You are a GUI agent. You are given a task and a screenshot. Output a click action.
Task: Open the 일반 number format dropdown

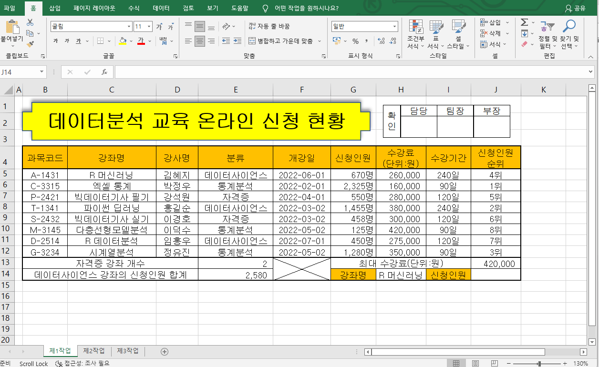395,27
